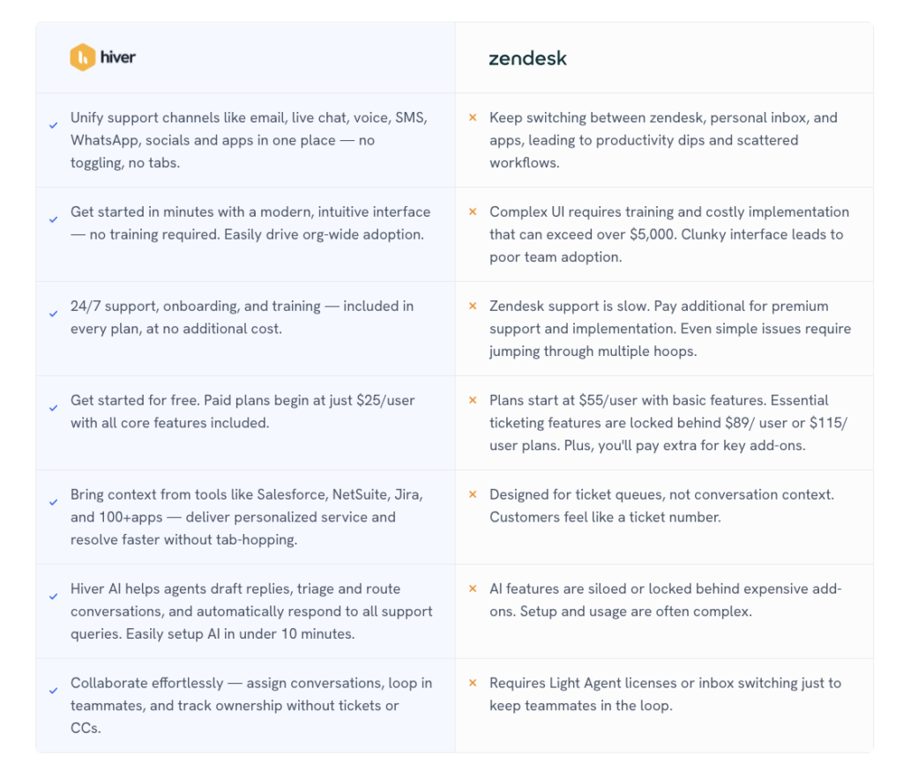Click the orange X beside Requires Light Agent licenses
The height and width of the screenshot is (778, 903).
473,683
